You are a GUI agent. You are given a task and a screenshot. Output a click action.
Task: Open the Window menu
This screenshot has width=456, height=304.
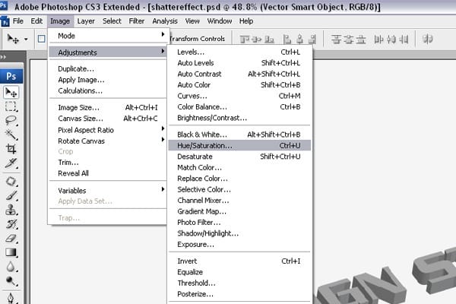(220, 21)
